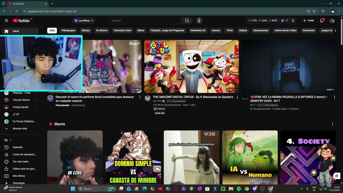Image resolution: width=343 pixels, height=193 pixels.
Task: Click the install app icon in address bar
Action: click(308, 11)
